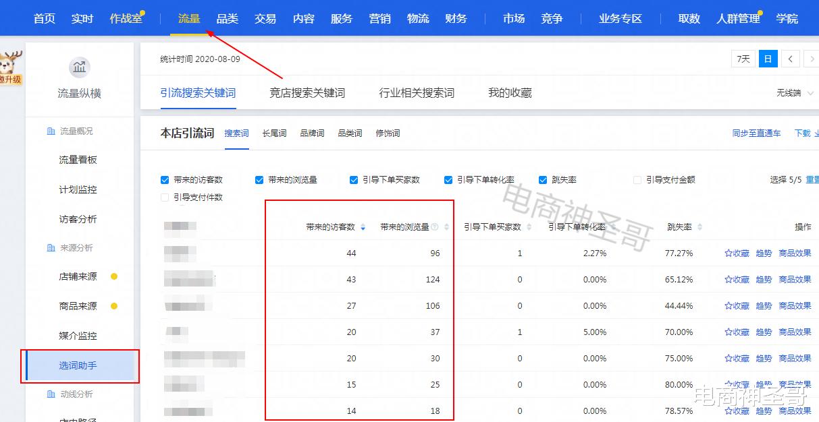Image resolution: width=819 pixels, height=422 pixels.
Task: Switch to the 竞店搜索关键词 tab
Action: pyautogui.click(x=307, y=93)
